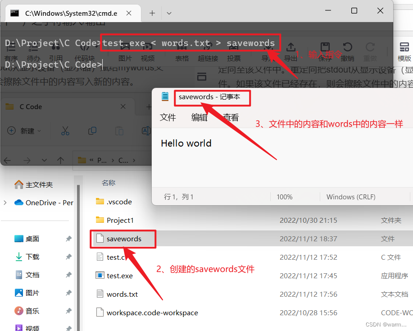Viewport: 413px width, 331px height.
Task: Go up one folder level in Explorer
Action: pos(61,160)
